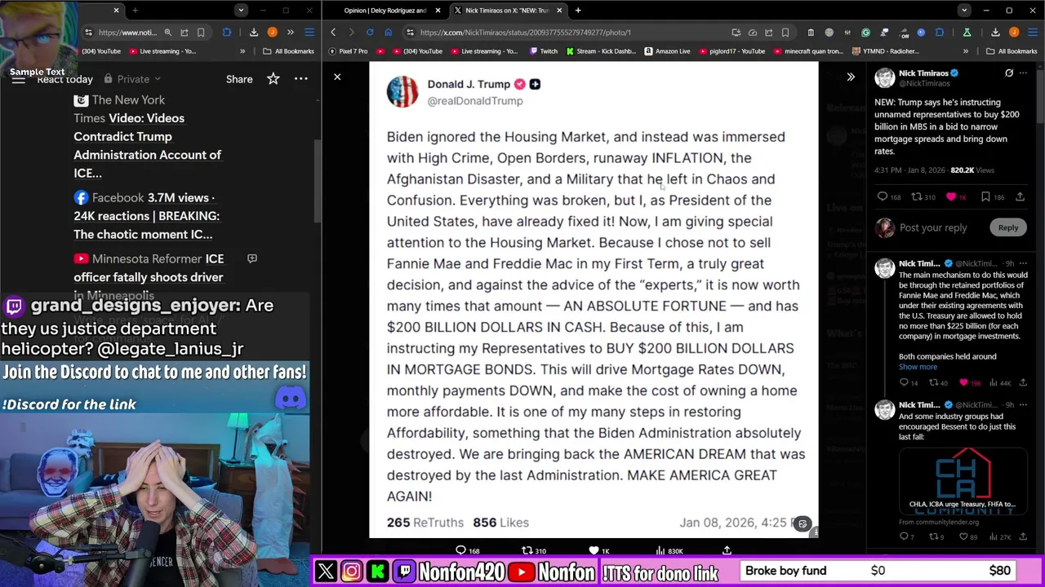Open hamburger menu beside React today
1045x587 pixels.
tap(18, 79)
